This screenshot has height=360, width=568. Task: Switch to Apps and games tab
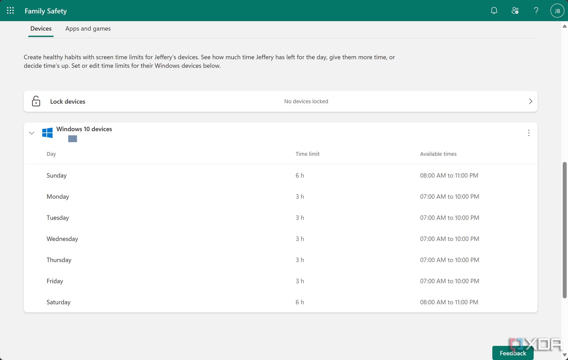pos(88,29)
